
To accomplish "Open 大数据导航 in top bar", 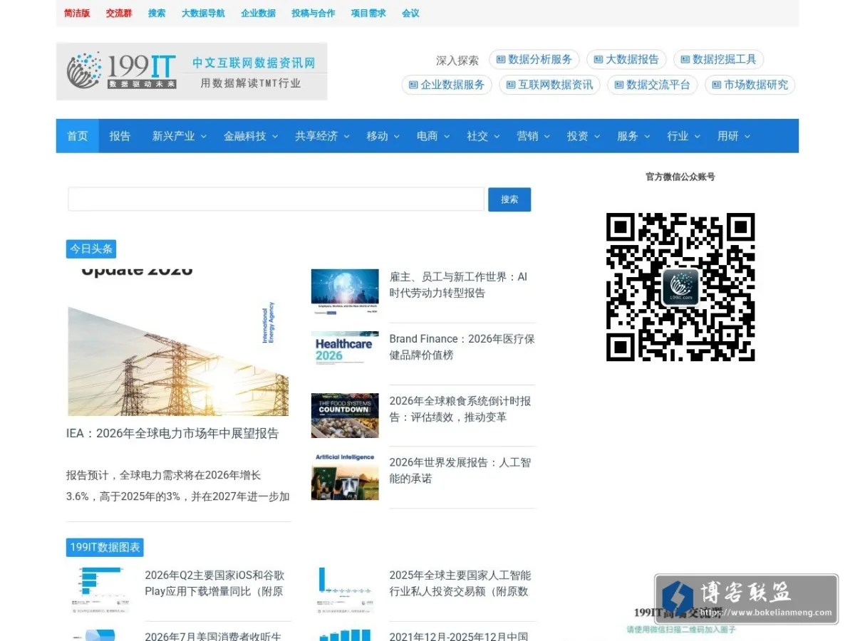I will (203, 13).
